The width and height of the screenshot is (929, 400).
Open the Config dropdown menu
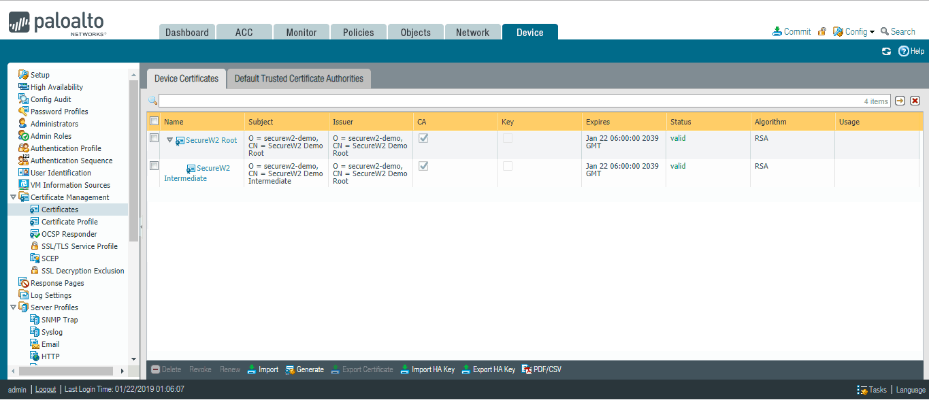(854, 31)
